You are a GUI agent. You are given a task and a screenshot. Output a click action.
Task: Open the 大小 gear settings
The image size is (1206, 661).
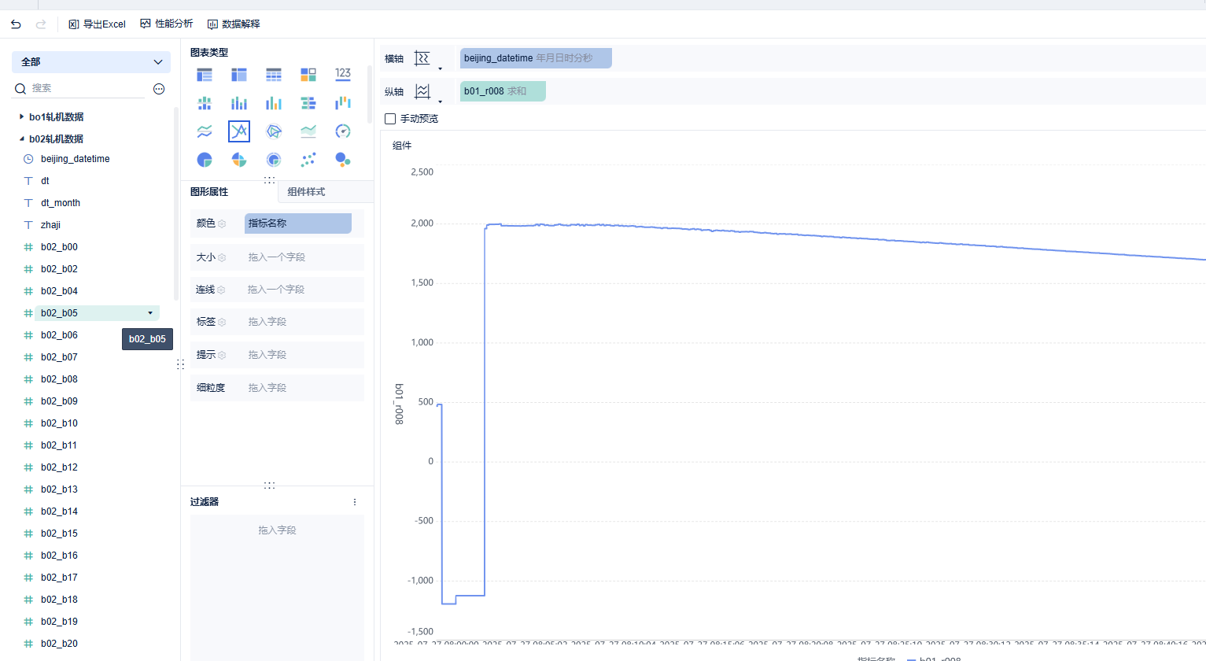click(x=222, y=258)
